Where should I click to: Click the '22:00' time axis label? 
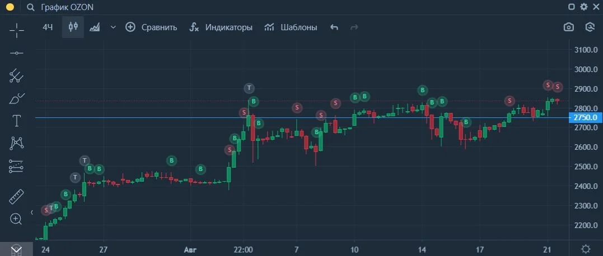[x=243, y=249]
